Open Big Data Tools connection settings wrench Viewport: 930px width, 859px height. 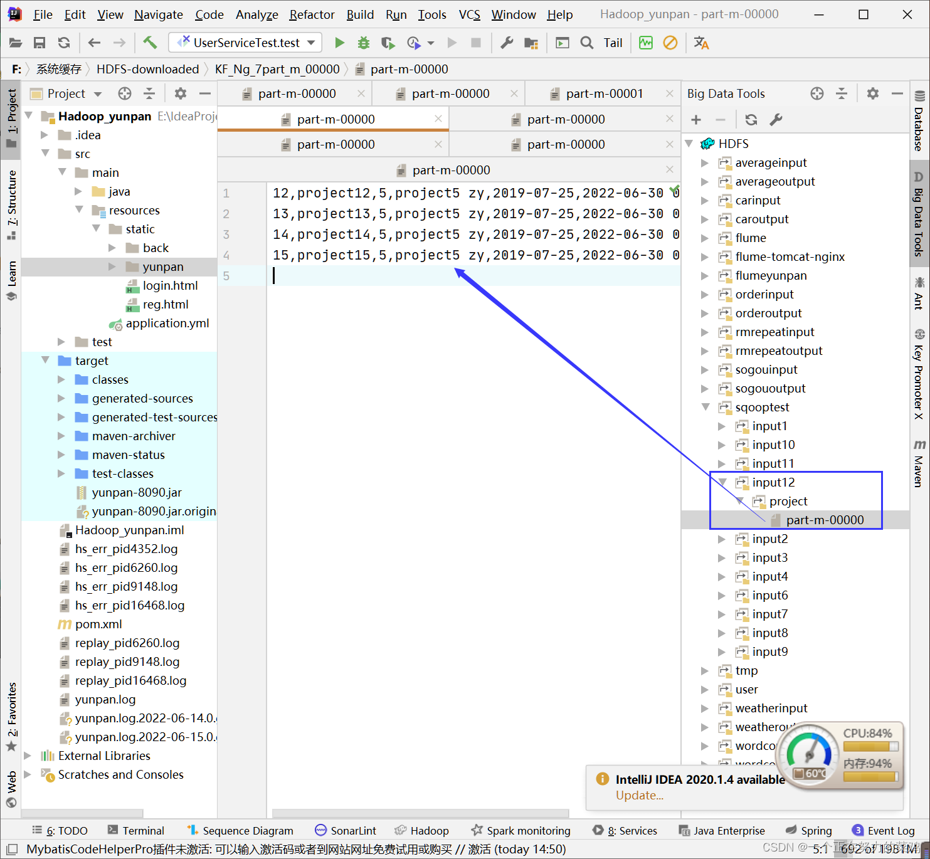coord(776,120)
